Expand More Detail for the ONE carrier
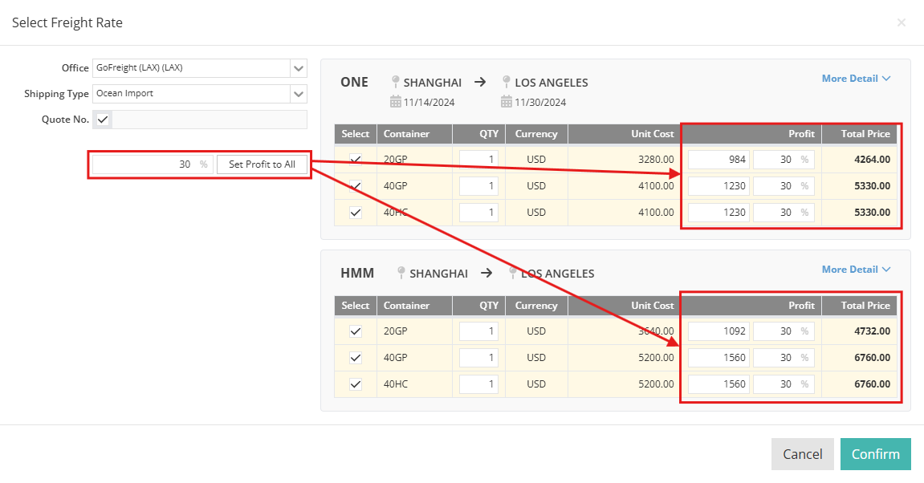Screen dimensions: 924x483 point(856,79)
